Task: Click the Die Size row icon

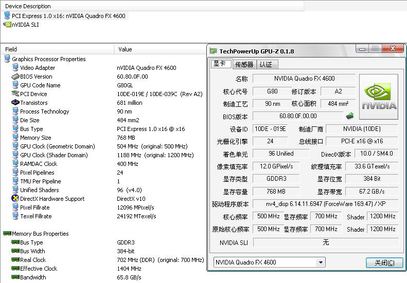Action: (15, 120)
